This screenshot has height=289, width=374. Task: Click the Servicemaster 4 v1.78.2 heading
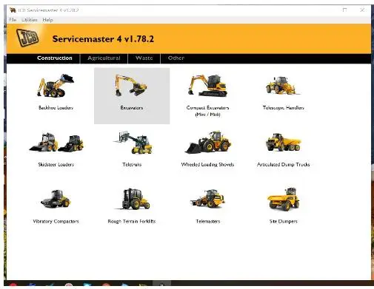coord(103,39)
